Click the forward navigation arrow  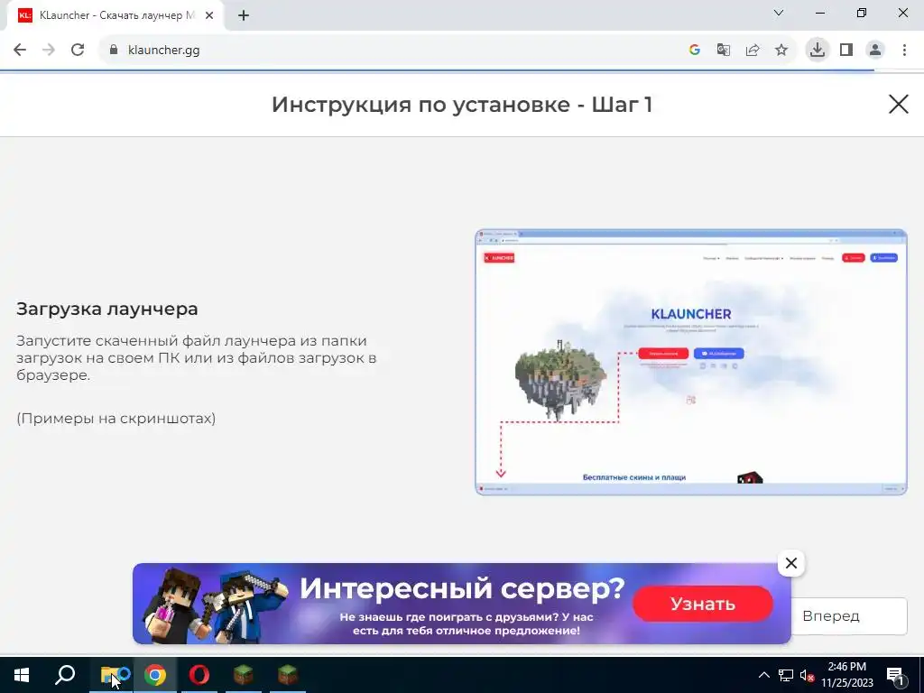49,51
